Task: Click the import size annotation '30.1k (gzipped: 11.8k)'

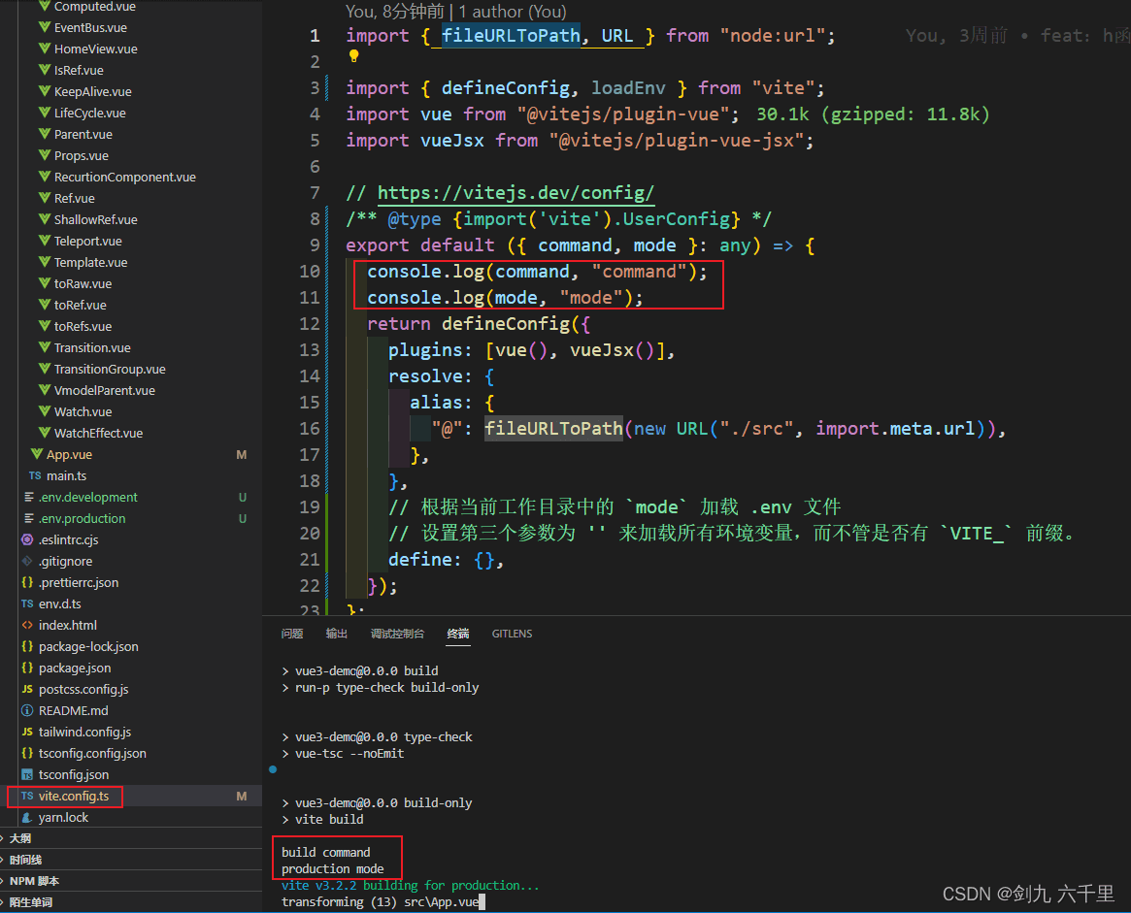Action: pyautogui.click(x=873, y=114)
